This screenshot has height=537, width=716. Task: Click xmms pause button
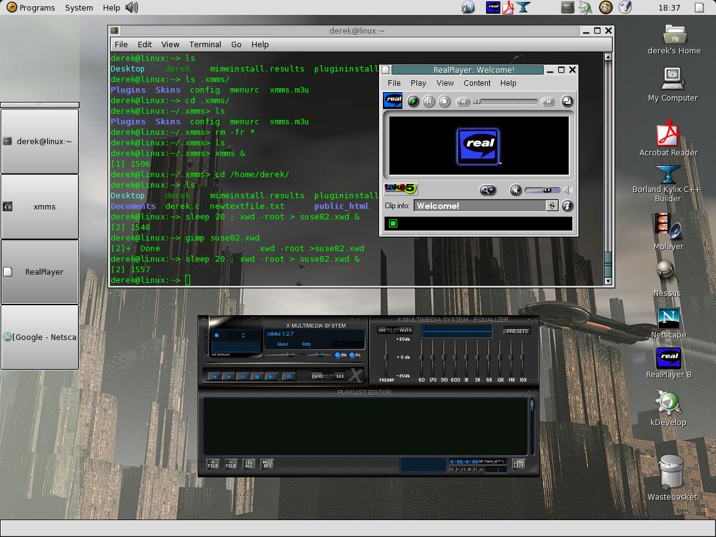pos(242,376)
